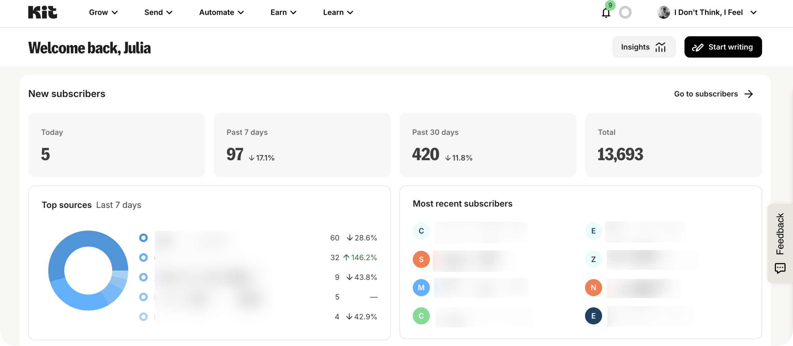Click the Start writing button
The image size is (793, 346).
[723, 47]
